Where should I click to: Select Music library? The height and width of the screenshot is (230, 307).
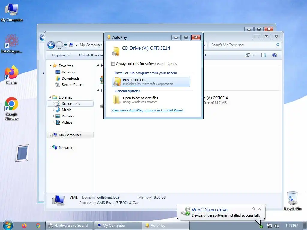point(66,110)
